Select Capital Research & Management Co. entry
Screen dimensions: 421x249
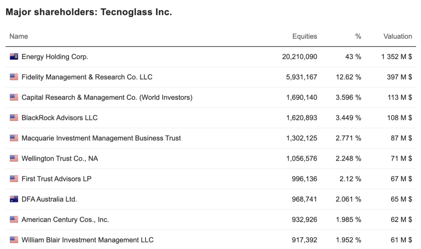point(107,97)
